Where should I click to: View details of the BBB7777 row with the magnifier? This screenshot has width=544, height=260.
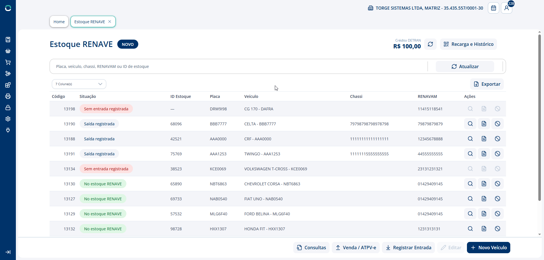[470, 124]
